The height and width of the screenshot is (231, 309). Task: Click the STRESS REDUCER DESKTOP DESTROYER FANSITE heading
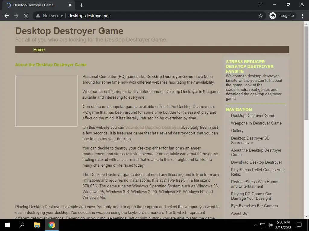click(250, 66)
